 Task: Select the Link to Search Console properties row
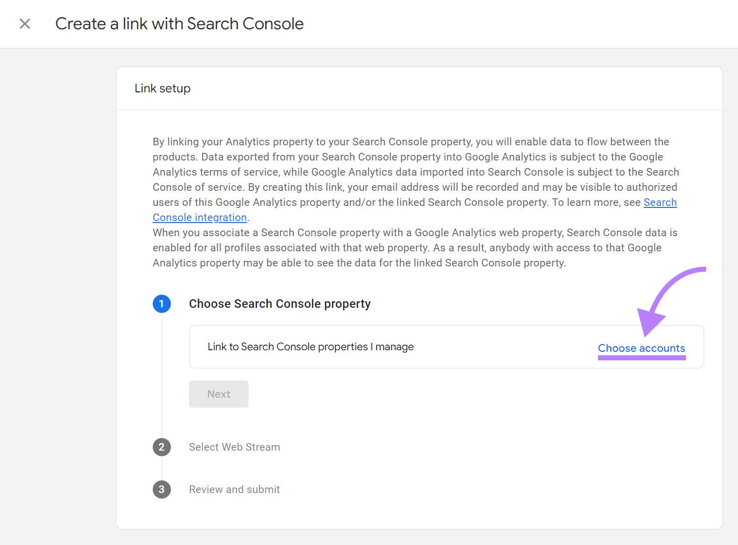click(311, 347)
